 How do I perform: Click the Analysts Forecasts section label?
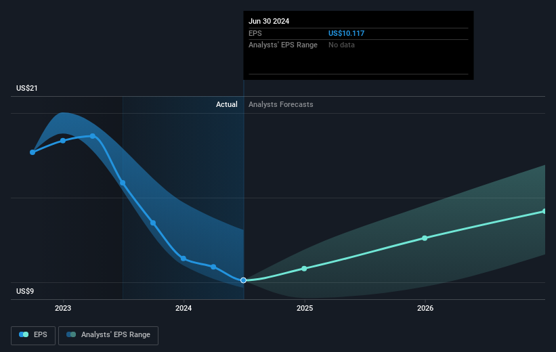click(281, 104)
